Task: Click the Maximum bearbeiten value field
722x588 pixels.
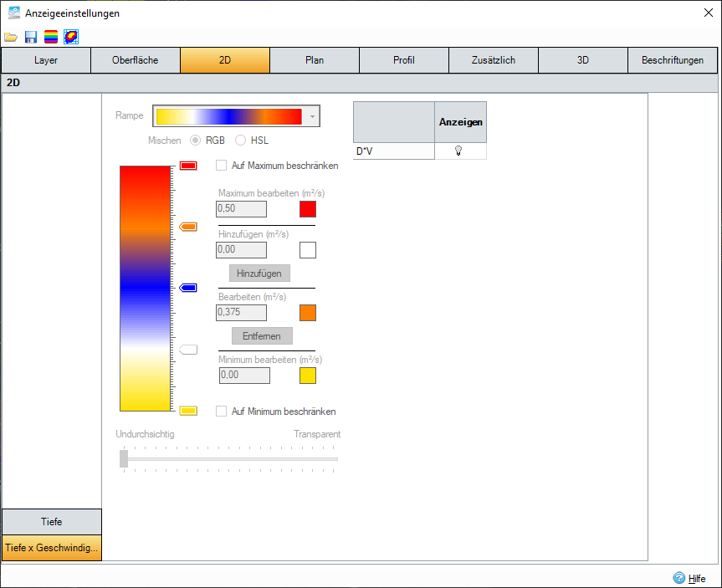Action: tap(241, 208)
